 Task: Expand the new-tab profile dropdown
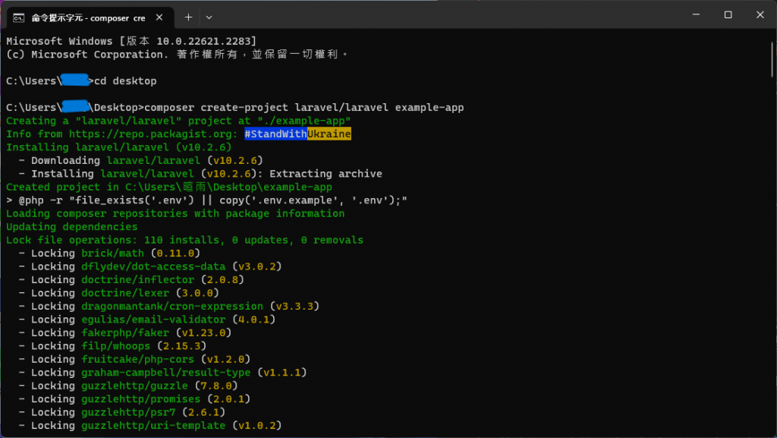point(209,17)
